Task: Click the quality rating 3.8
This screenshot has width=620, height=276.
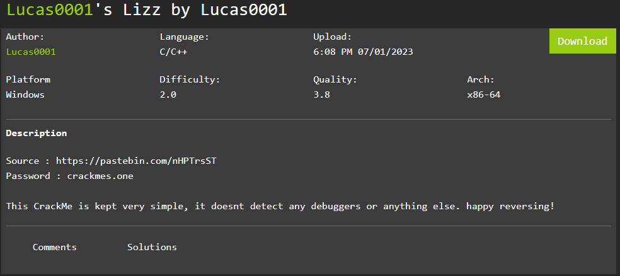Action: point(321,95)
